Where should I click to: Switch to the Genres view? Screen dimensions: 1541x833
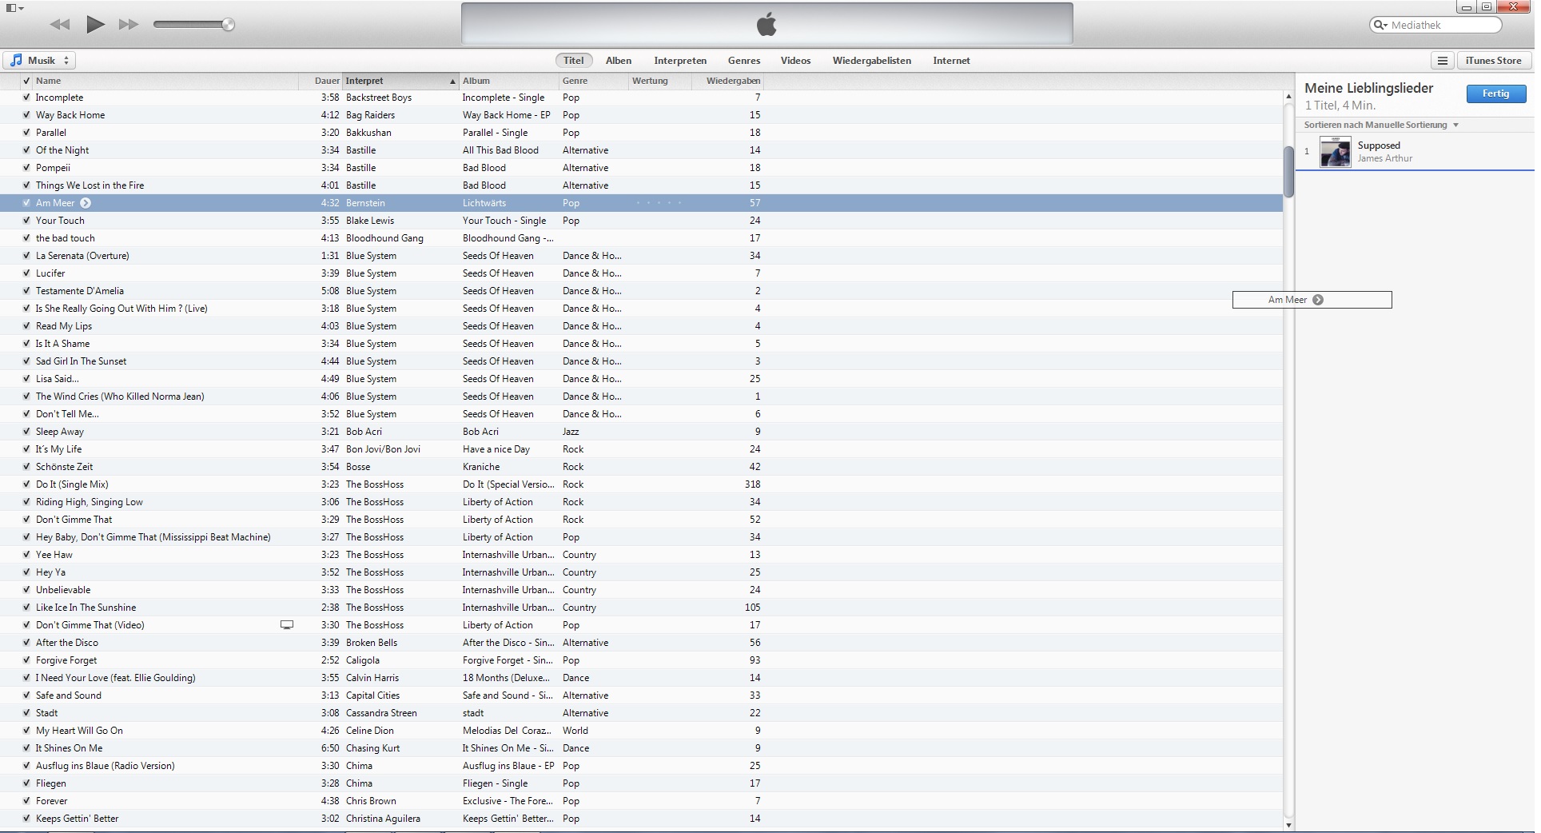click(744, 61)
